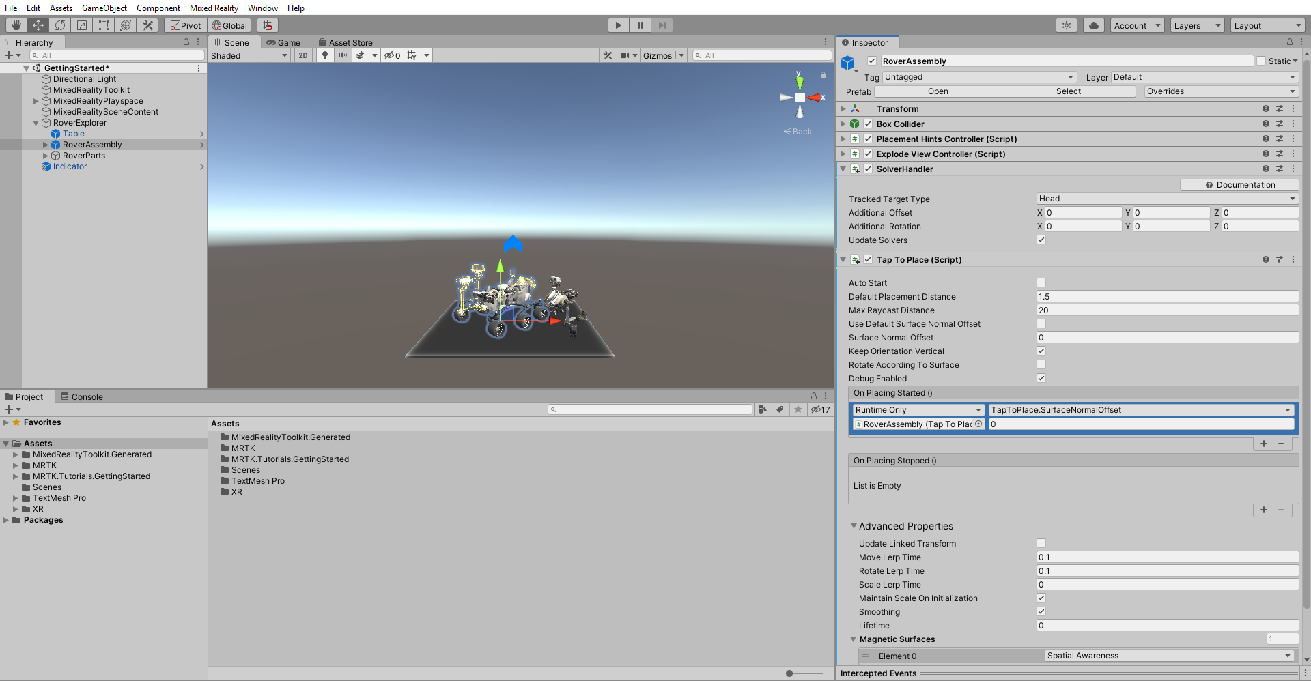The height and width of the screenshot is (681, 1311).
Task: Click the Pause button
Action: [640, 25]
